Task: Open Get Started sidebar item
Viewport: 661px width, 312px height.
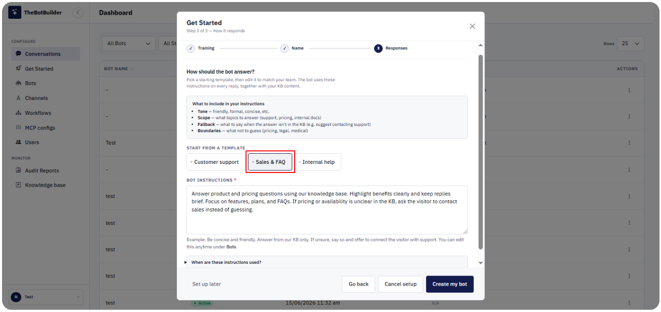Action: (45, 68)
